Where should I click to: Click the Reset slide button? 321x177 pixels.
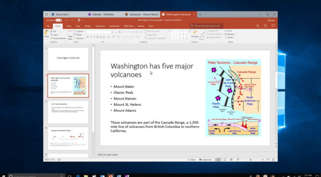(78, 34)
